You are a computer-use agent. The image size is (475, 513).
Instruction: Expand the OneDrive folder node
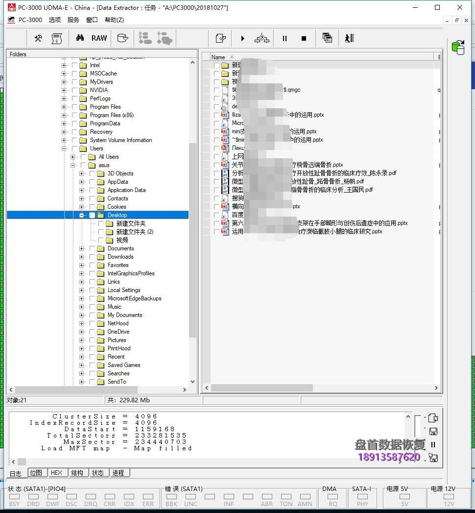coord(81,332)
